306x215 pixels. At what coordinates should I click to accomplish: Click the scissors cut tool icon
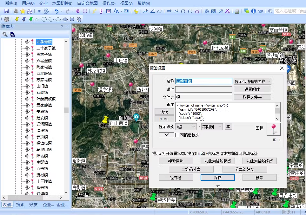point(228,11)
